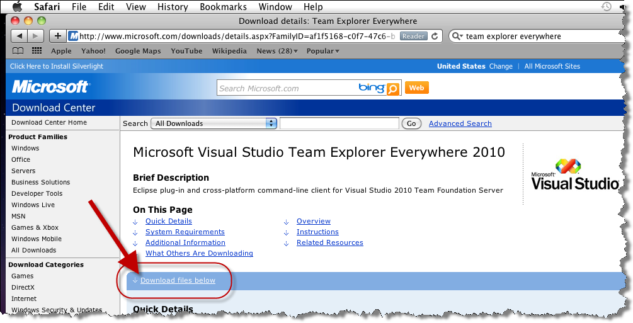633x323 pixels.
Task: Open the Apple menu
Action: click(x=18, y=6)
